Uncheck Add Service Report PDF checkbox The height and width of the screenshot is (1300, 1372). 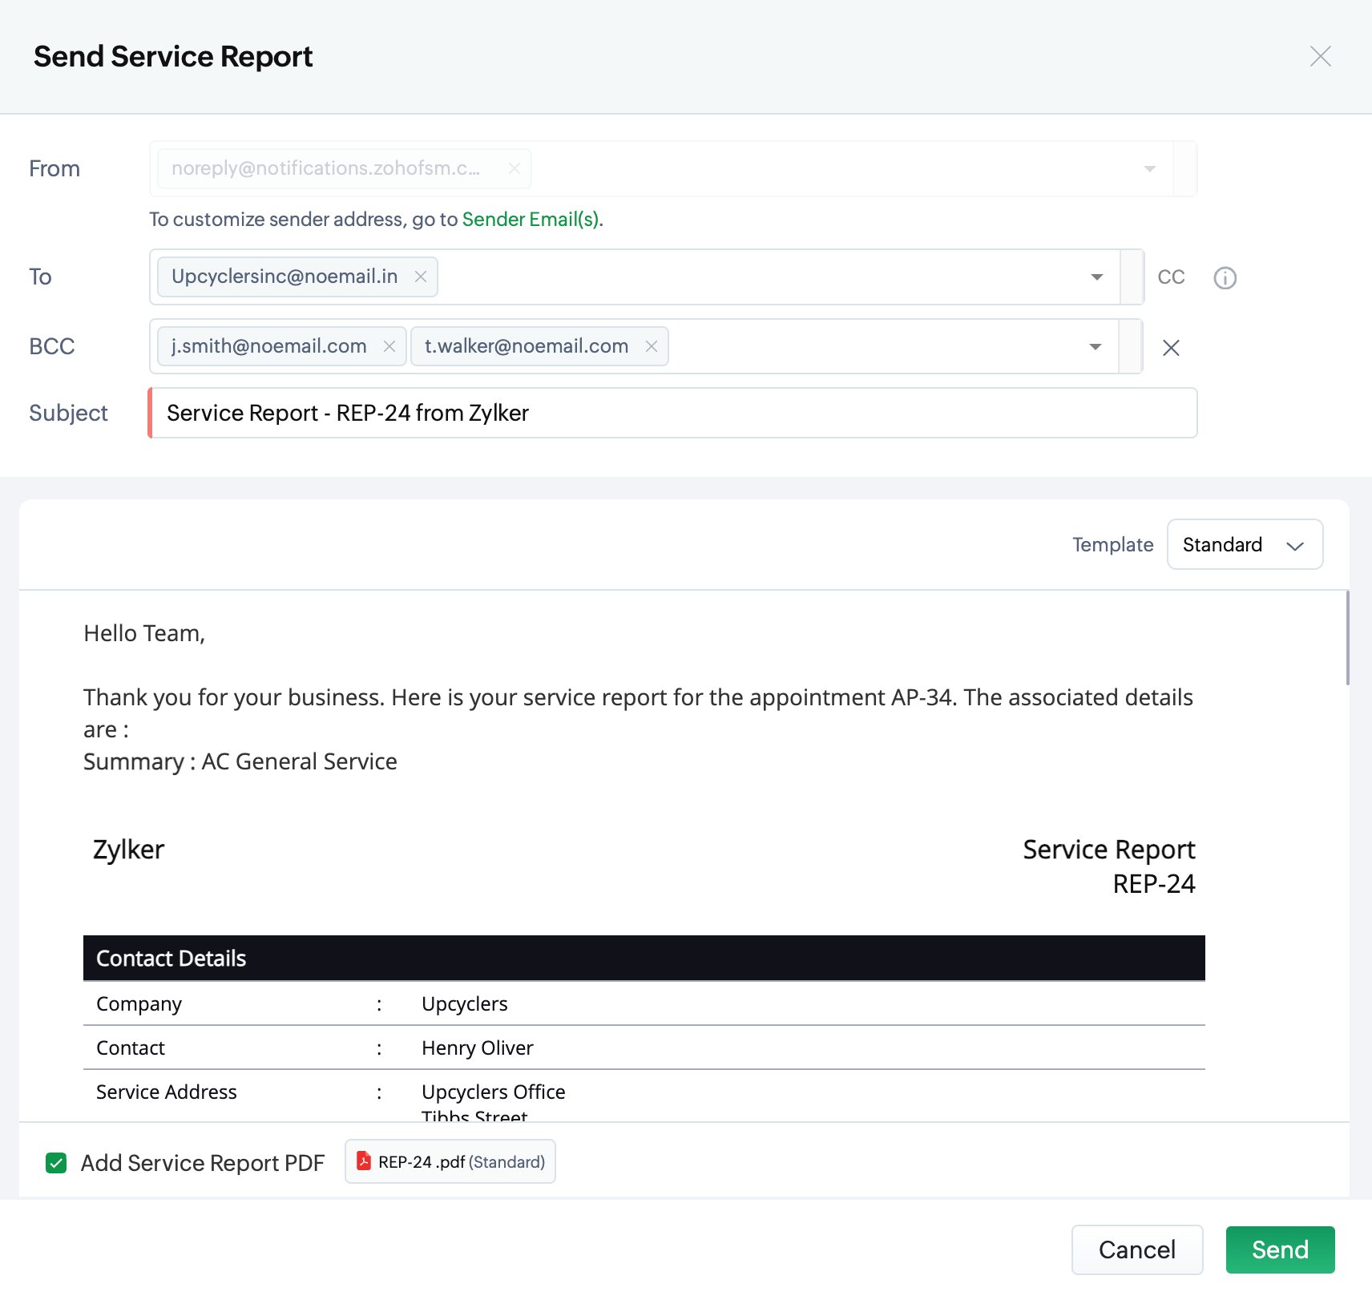[56, 1163]
